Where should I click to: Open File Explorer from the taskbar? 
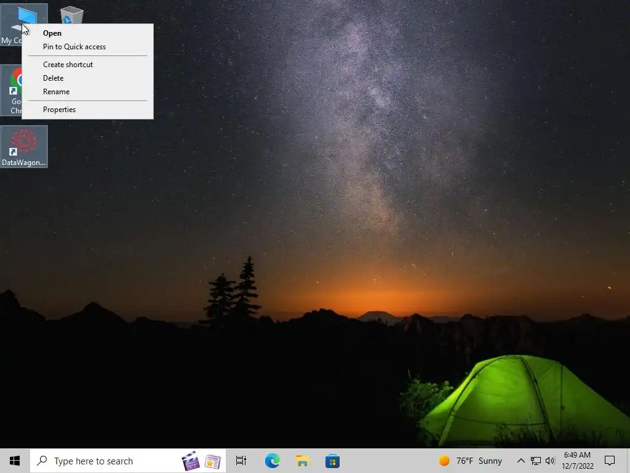[303, 461]
